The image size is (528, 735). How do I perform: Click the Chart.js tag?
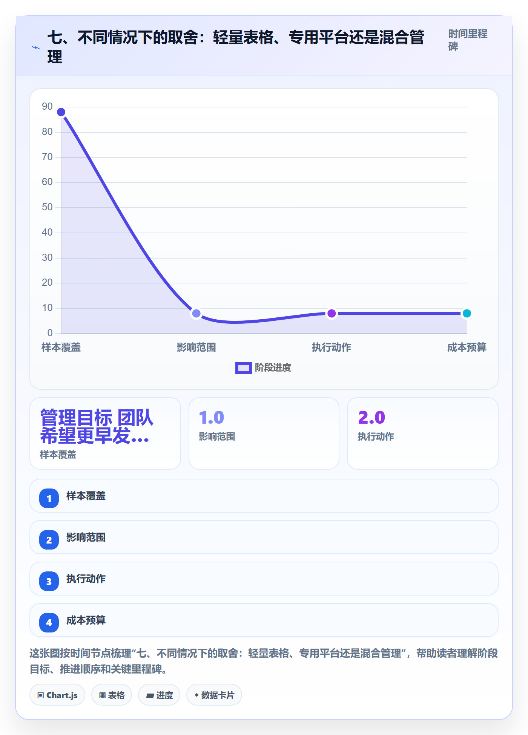57,695
